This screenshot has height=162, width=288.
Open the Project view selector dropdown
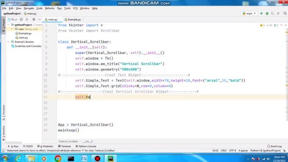[13, 19]
